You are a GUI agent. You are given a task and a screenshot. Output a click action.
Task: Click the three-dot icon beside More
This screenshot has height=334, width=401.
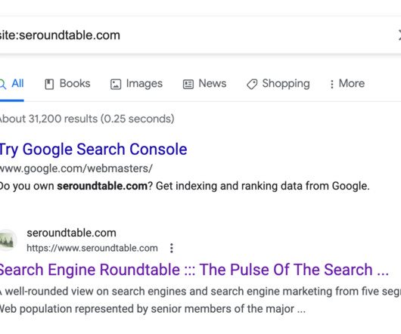[x=332, y=84]
